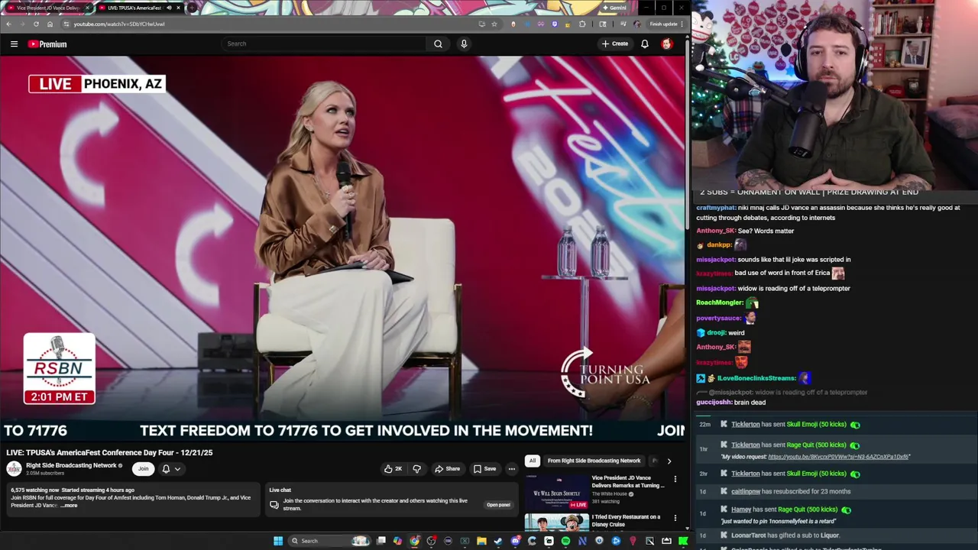Image resolution: width=978 pixels, height=550 pixels.
Task: Open the live chat panel
Action: [x=498, y=505]
